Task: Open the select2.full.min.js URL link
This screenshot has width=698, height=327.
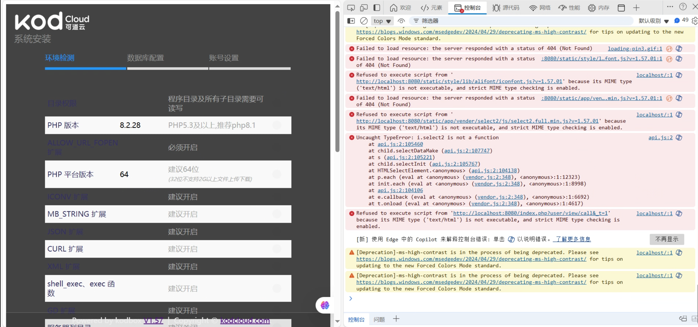Action: pyautogui.click(x=477, y=121)
